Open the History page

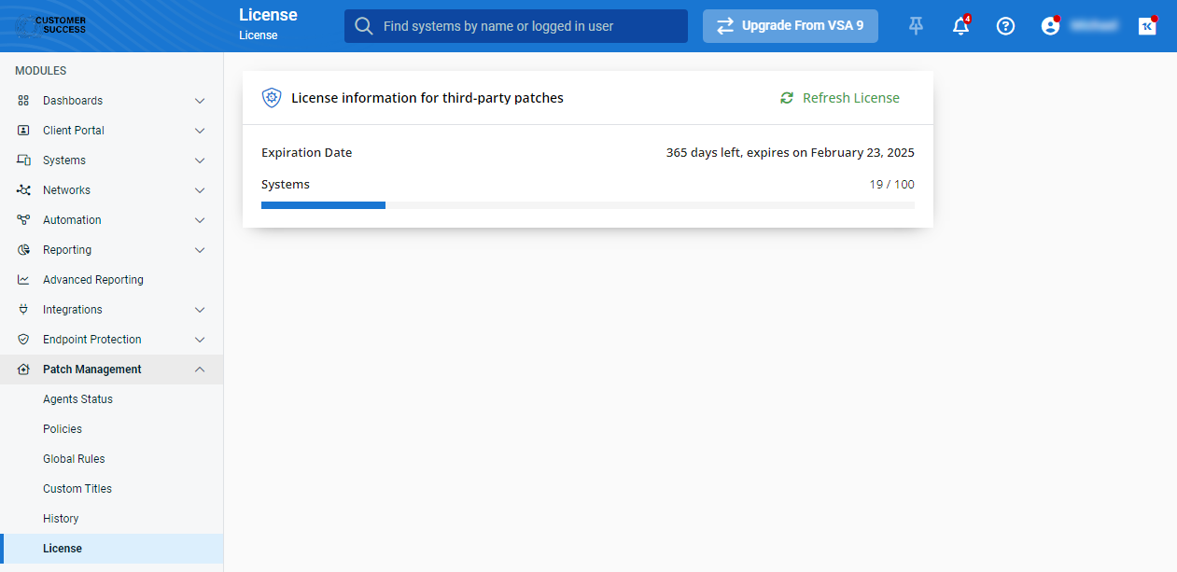tap(61, 518)
